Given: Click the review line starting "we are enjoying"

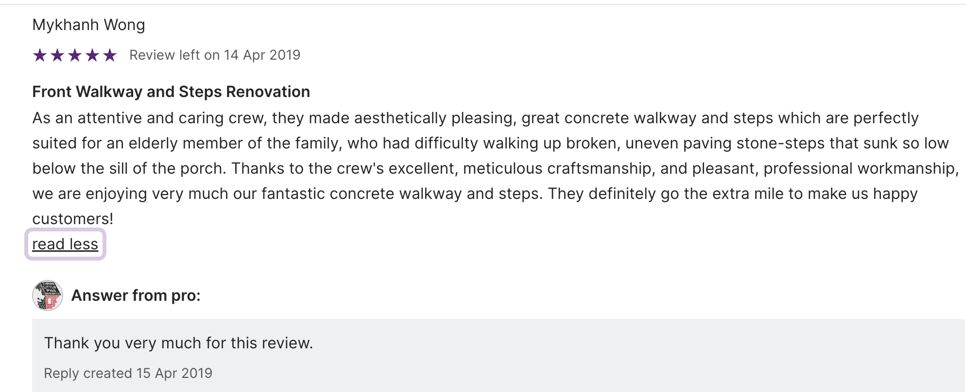Looking at the screenshot, I should (x=475, y=194).
